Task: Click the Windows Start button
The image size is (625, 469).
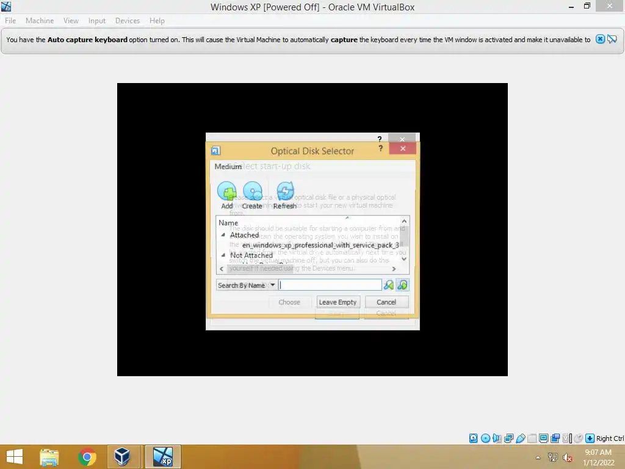Action: click(x=15, y=457)
